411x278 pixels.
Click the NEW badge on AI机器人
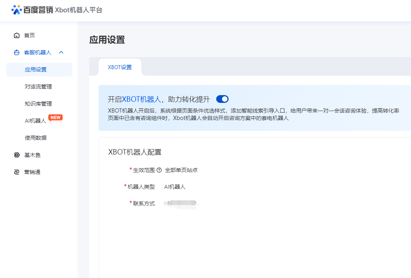55,118
